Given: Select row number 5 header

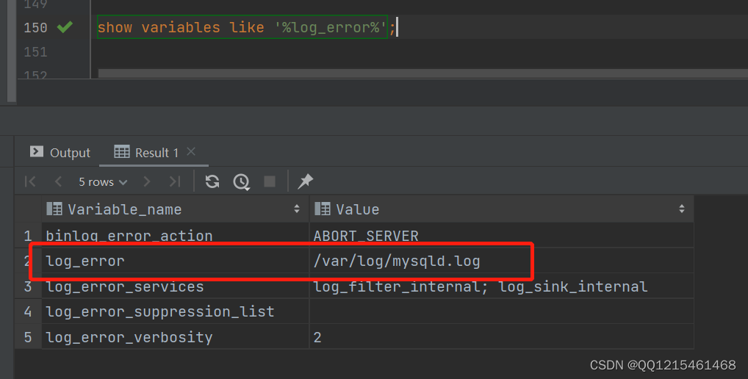Looking at the screenshot, I should click(x=28, y=337).
